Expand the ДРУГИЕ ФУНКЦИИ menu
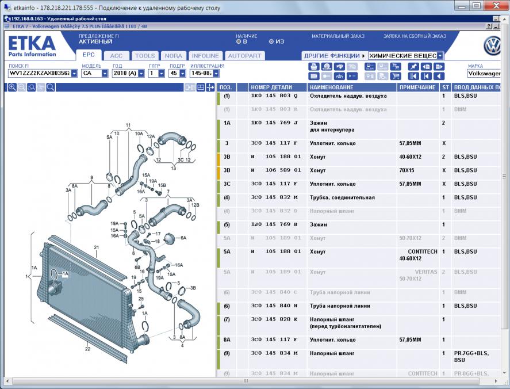Viewport: 510px width, 389px height. point(335,56)
